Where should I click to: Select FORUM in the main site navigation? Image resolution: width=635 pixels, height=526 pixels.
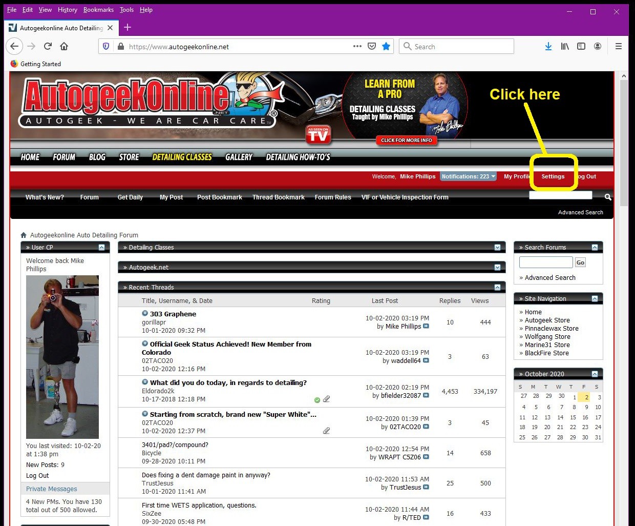click(64, 157)
